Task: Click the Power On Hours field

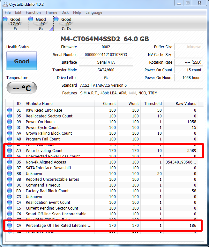Action: [x=189, y=78]
